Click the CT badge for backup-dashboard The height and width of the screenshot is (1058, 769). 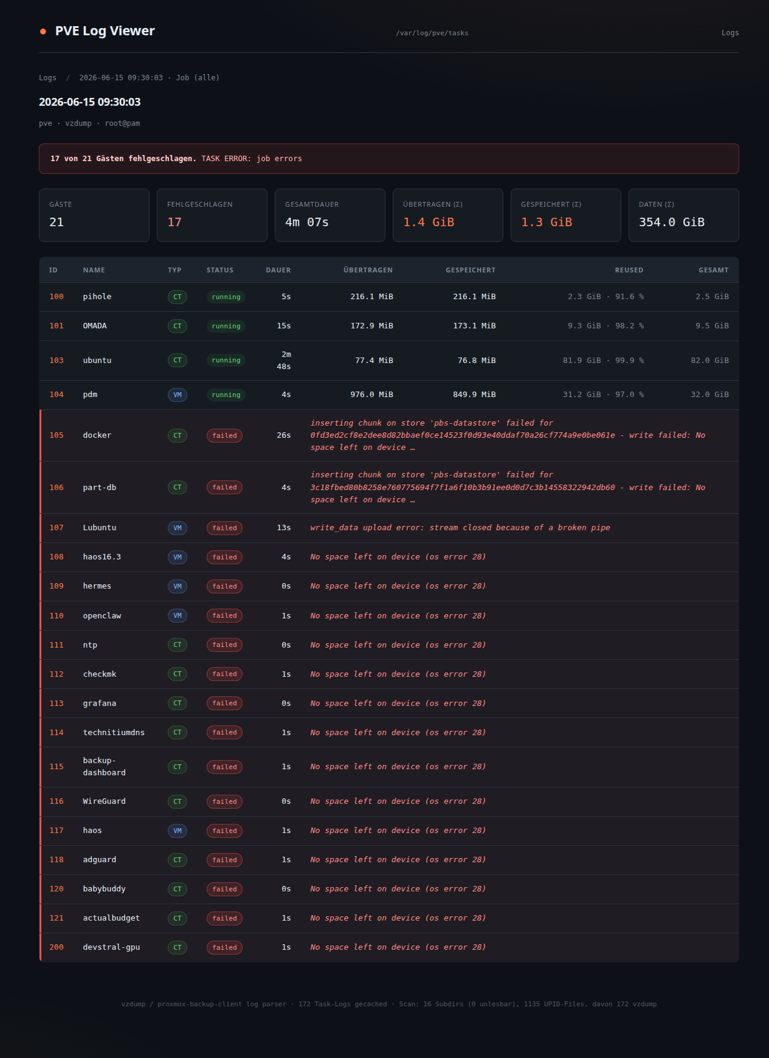point(178,767)
